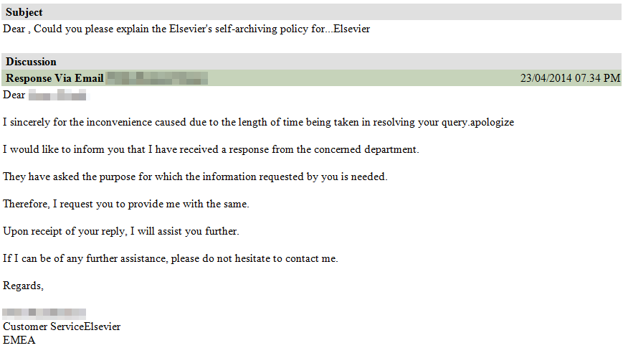Click the "Response Via Email" label

tap(54, 78)
